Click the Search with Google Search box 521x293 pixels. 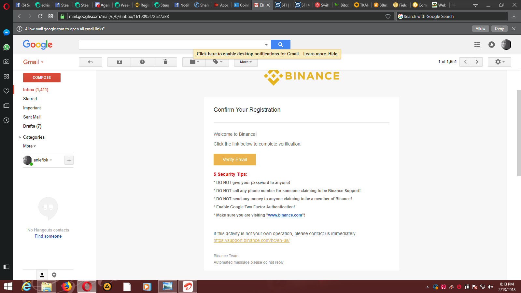pos(452,16)
